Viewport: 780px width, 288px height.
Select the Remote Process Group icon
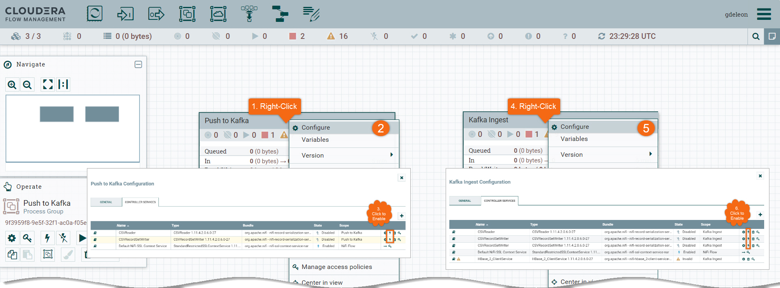pyautogui.click(x=218, y=14)
